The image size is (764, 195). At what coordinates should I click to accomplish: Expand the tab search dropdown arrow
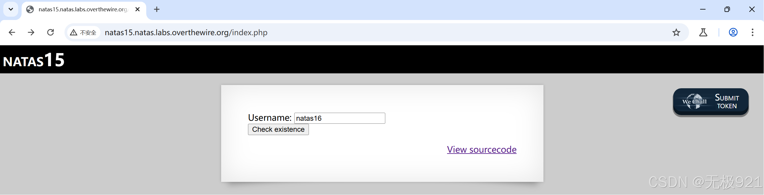11,9
